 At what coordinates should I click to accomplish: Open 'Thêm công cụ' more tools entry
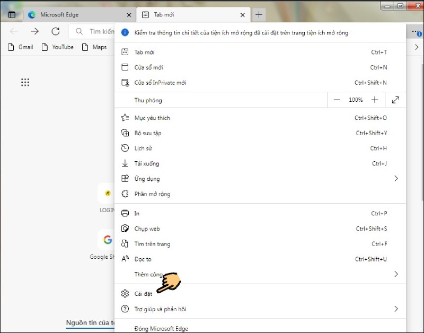260,274
